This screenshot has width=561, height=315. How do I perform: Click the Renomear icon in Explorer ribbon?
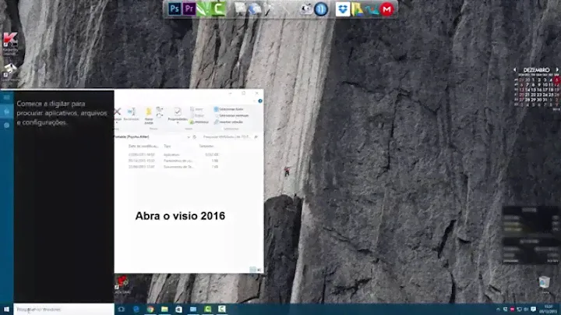coord(130,113)
